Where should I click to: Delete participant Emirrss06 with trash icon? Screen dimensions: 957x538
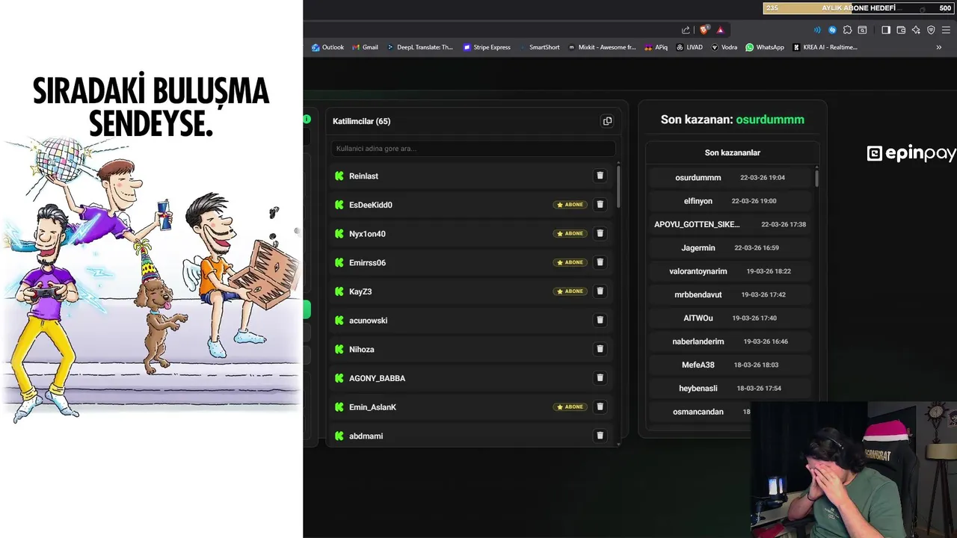[600, 262]
